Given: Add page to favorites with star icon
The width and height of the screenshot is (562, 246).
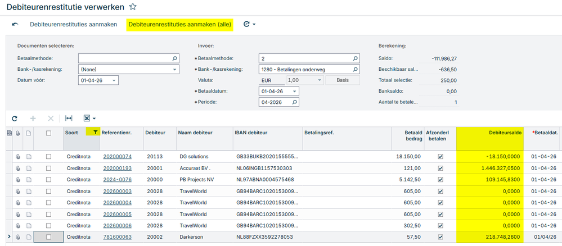Looking at the screenshot, I should (x=133, y=6).
